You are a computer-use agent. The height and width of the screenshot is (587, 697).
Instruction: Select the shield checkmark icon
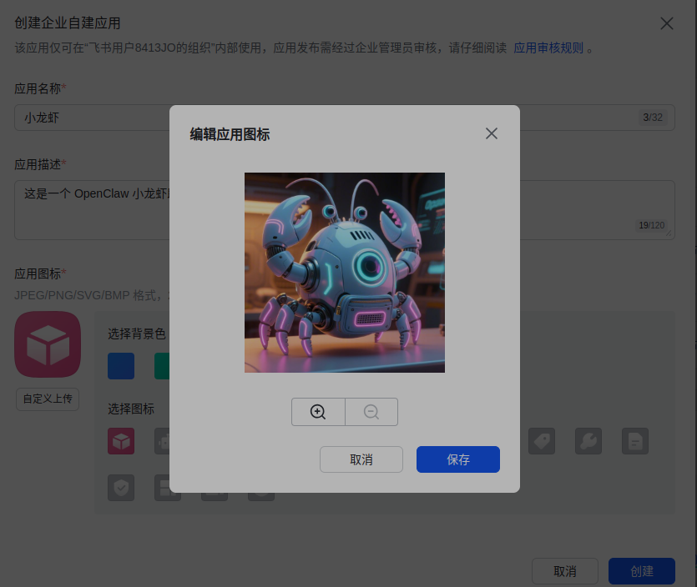coord(121,488)
